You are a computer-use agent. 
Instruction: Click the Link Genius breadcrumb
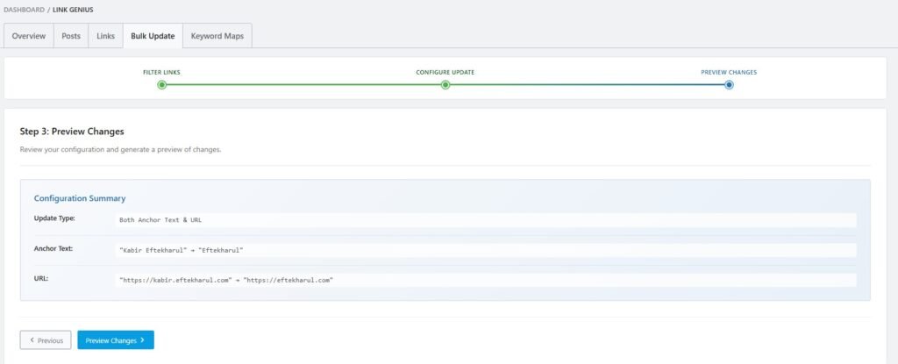coord(73,10)
